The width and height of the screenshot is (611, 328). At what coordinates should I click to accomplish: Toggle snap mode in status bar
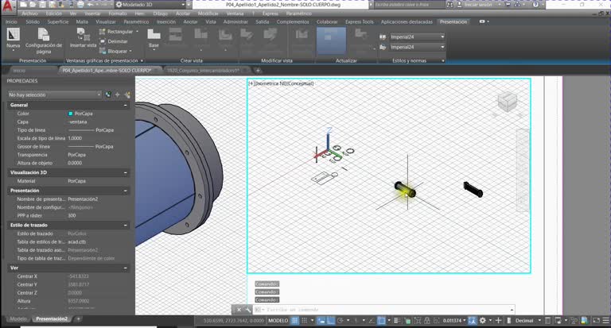[305, 321]
